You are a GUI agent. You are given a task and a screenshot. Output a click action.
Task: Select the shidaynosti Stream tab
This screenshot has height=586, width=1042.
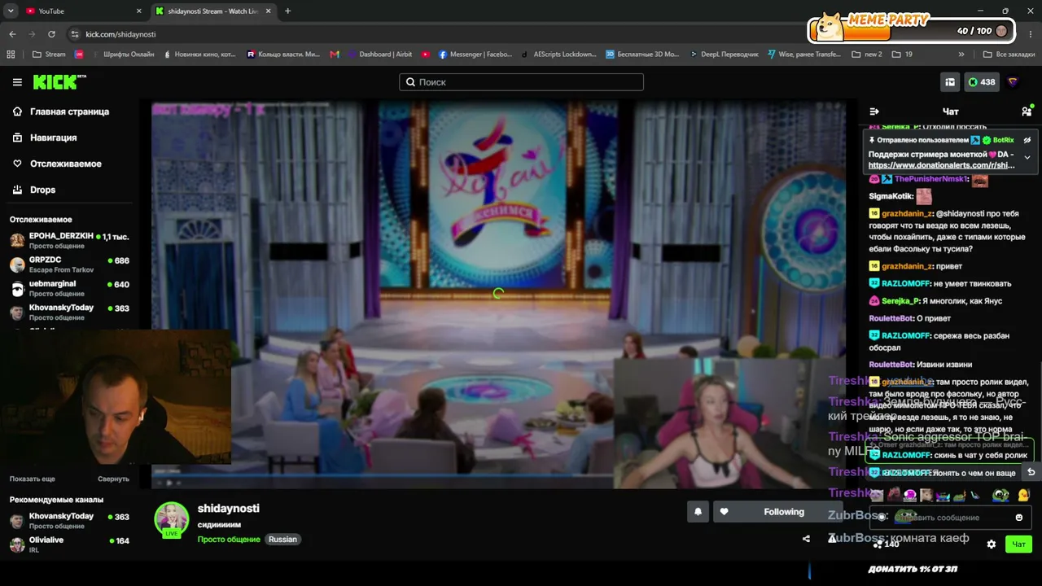pyautogui.click(x=213, y=11)
